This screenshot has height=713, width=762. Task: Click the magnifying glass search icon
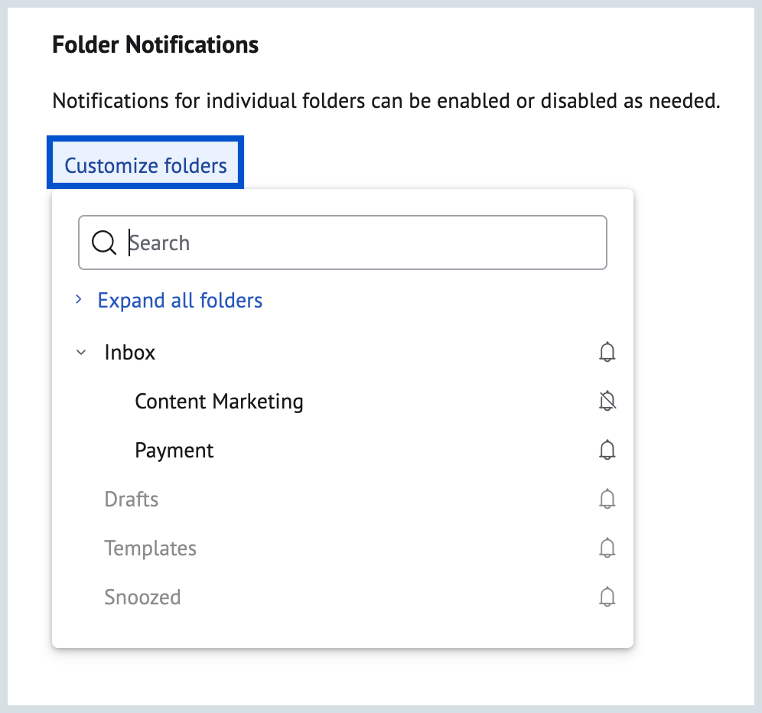(x=103, y=243)
